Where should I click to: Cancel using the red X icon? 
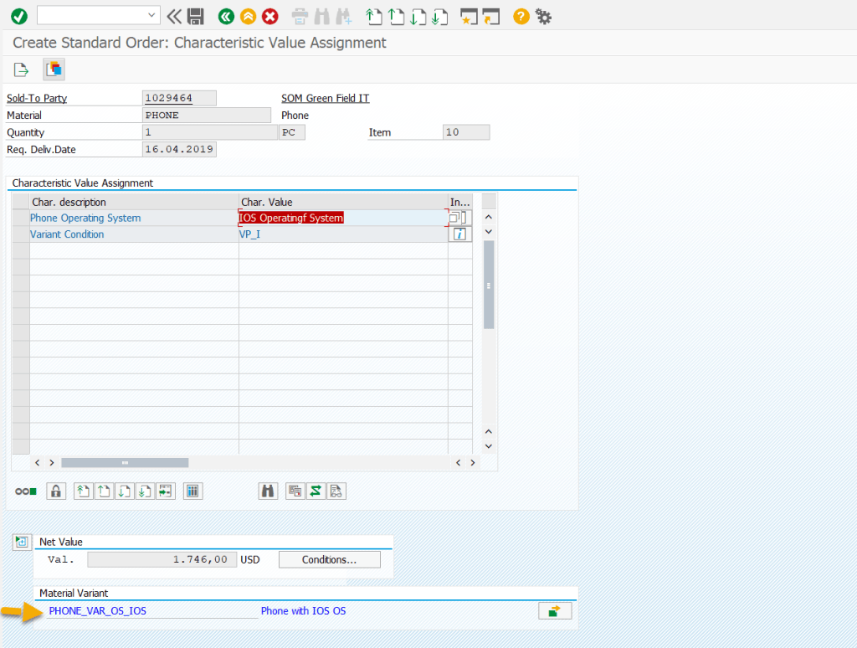coord(270,17)
